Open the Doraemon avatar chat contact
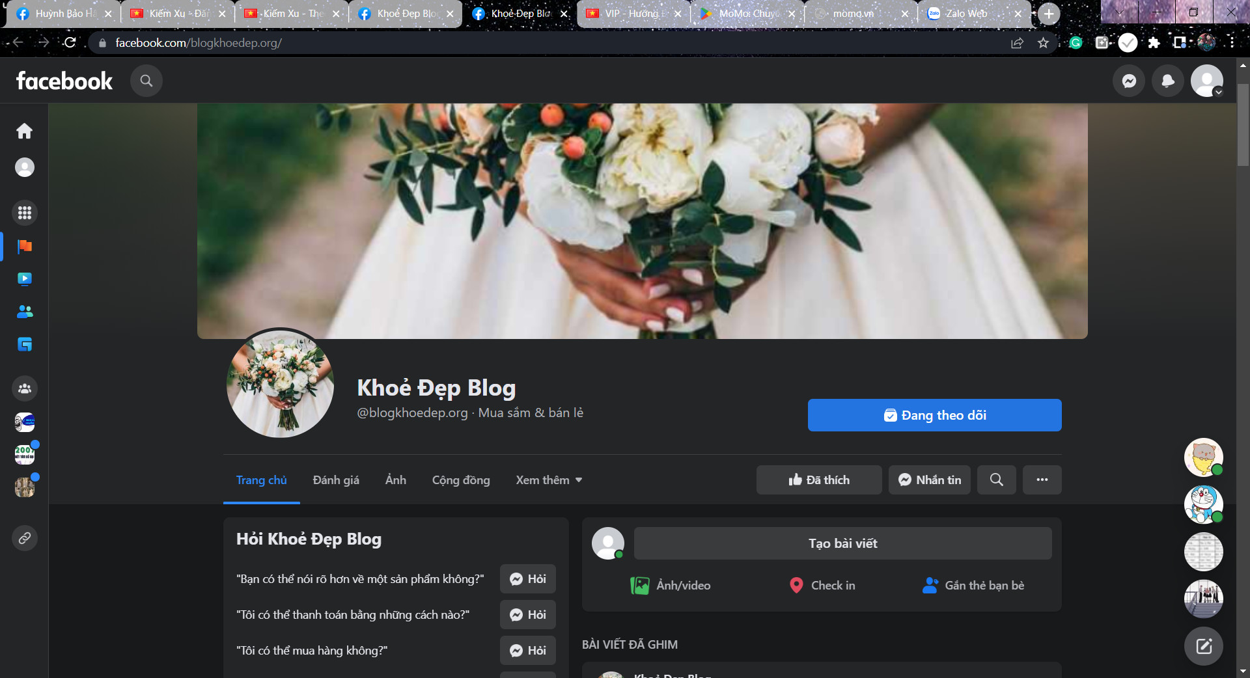Viewport: 1250px width, 678px height. pos(1203,504)
